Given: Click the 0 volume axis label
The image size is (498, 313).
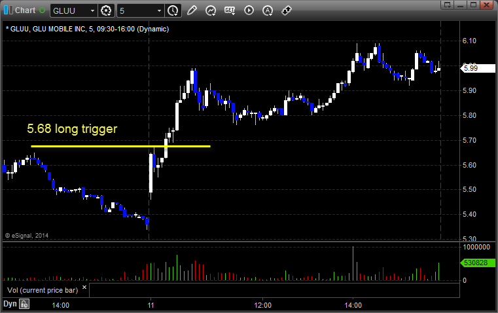Looking at the screenshot, I should [465, 280].
